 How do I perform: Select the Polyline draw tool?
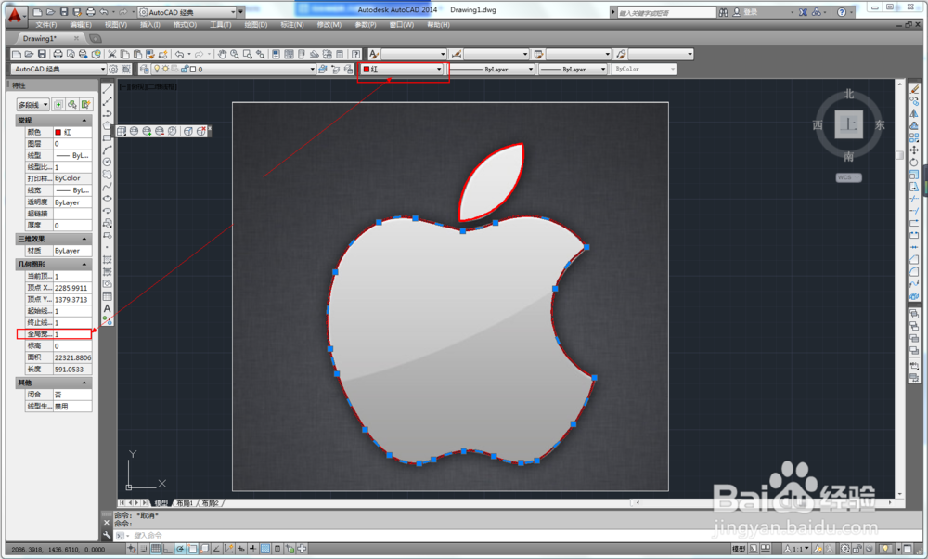(x=107, y=113)
